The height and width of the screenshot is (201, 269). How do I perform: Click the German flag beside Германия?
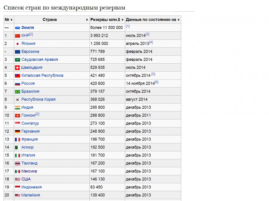(18, 131)
